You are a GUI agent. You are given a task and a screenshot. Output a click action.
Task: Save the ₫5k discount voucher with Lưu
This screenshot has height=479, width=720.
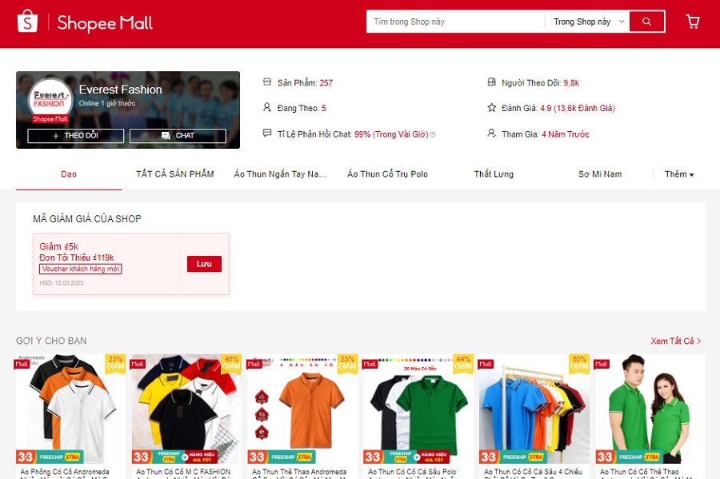pos(204,264)
